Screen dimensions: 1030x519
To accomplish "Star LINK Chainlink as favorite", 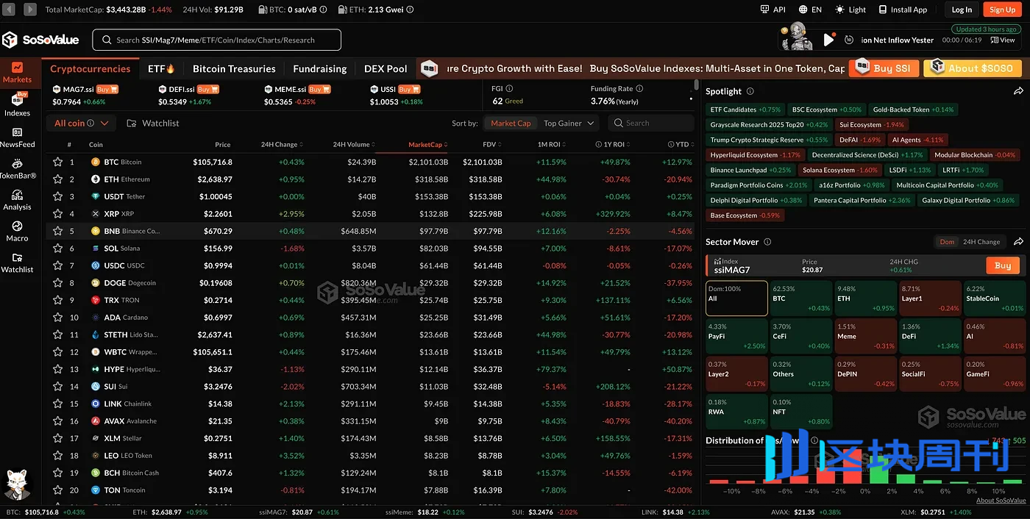I will click(57, 404).
